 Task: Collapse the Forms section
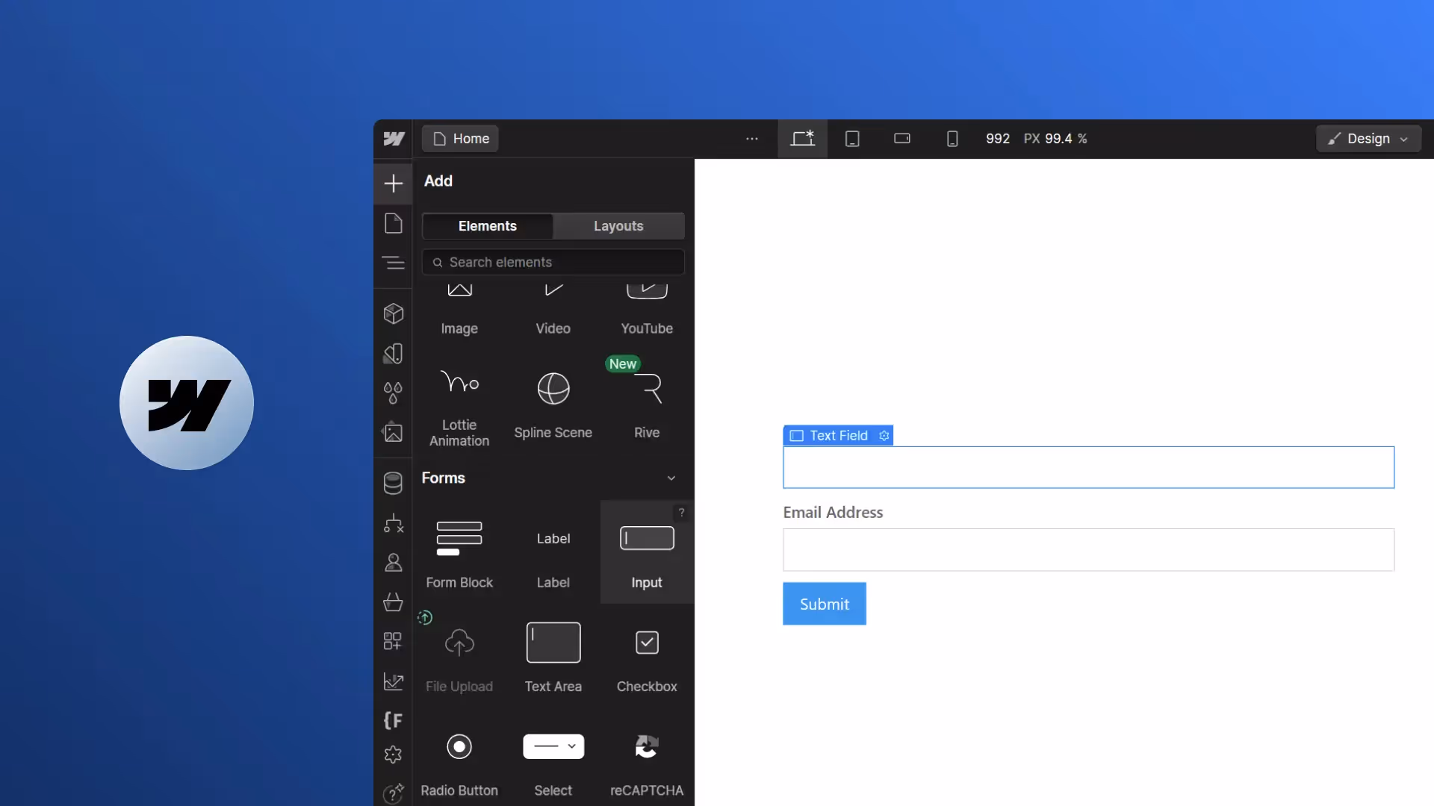[671, 478]
